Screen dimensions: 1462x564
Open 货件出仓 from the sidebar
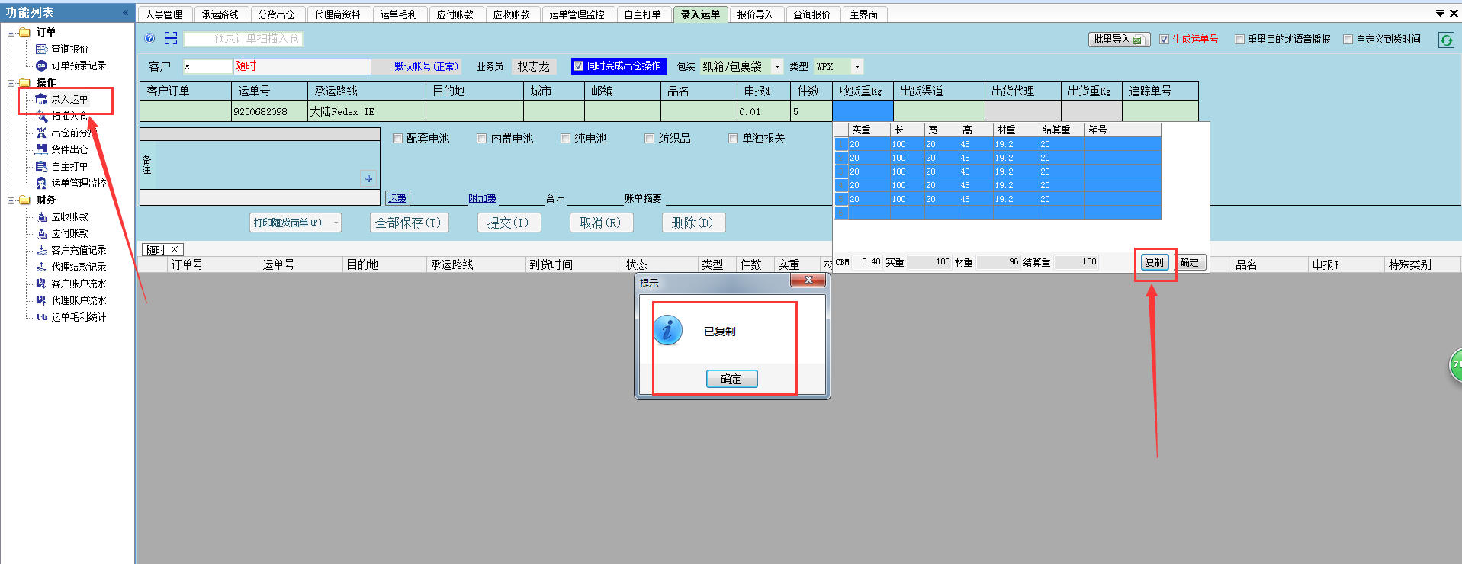(69, 149)
